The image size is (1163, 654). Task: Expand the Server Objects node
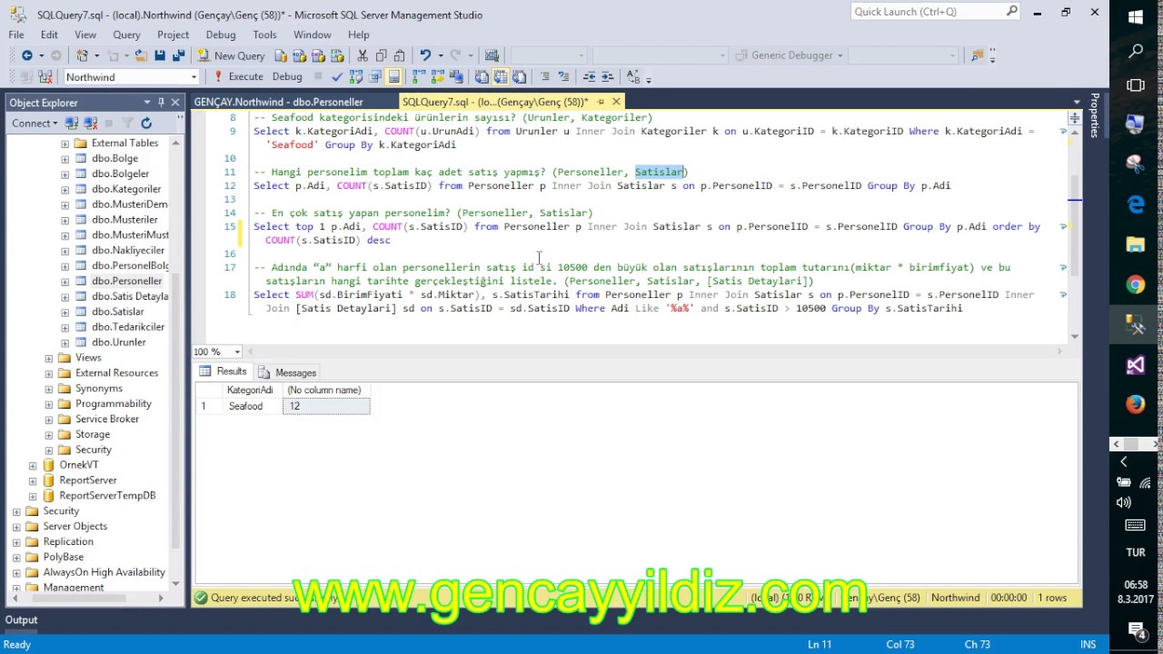16,527
